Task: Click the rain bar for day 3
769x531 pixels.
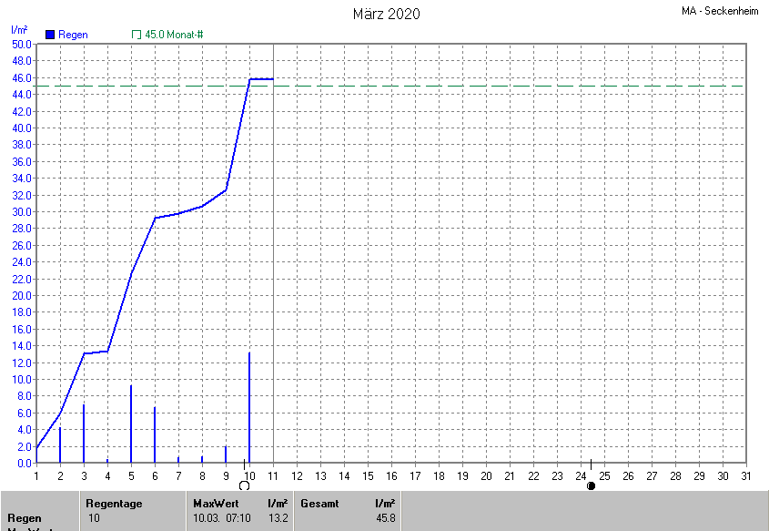Action: coord(84,434)
